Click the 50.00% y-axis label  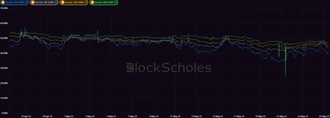point(4,38)
